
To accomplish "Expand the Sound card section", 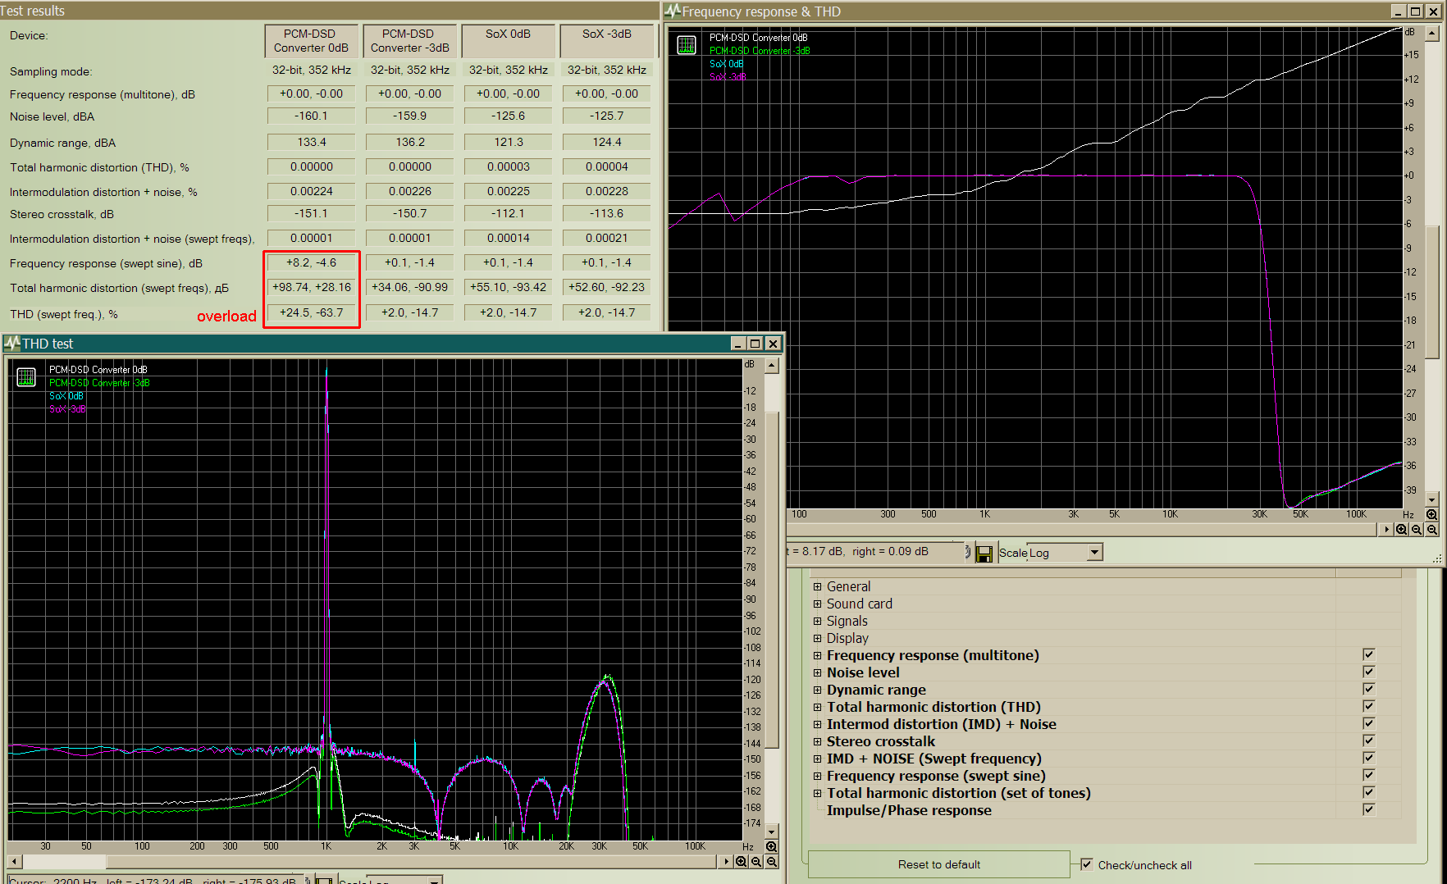I will (817, 604).
